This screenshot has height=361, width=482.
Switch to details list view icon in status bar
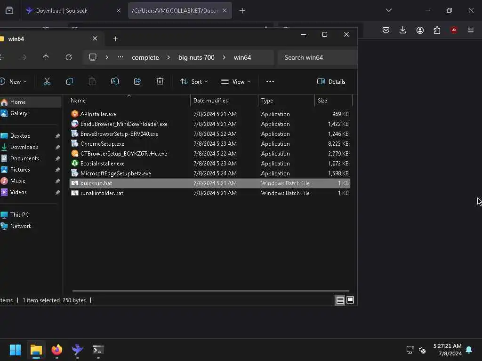[340, 300]
